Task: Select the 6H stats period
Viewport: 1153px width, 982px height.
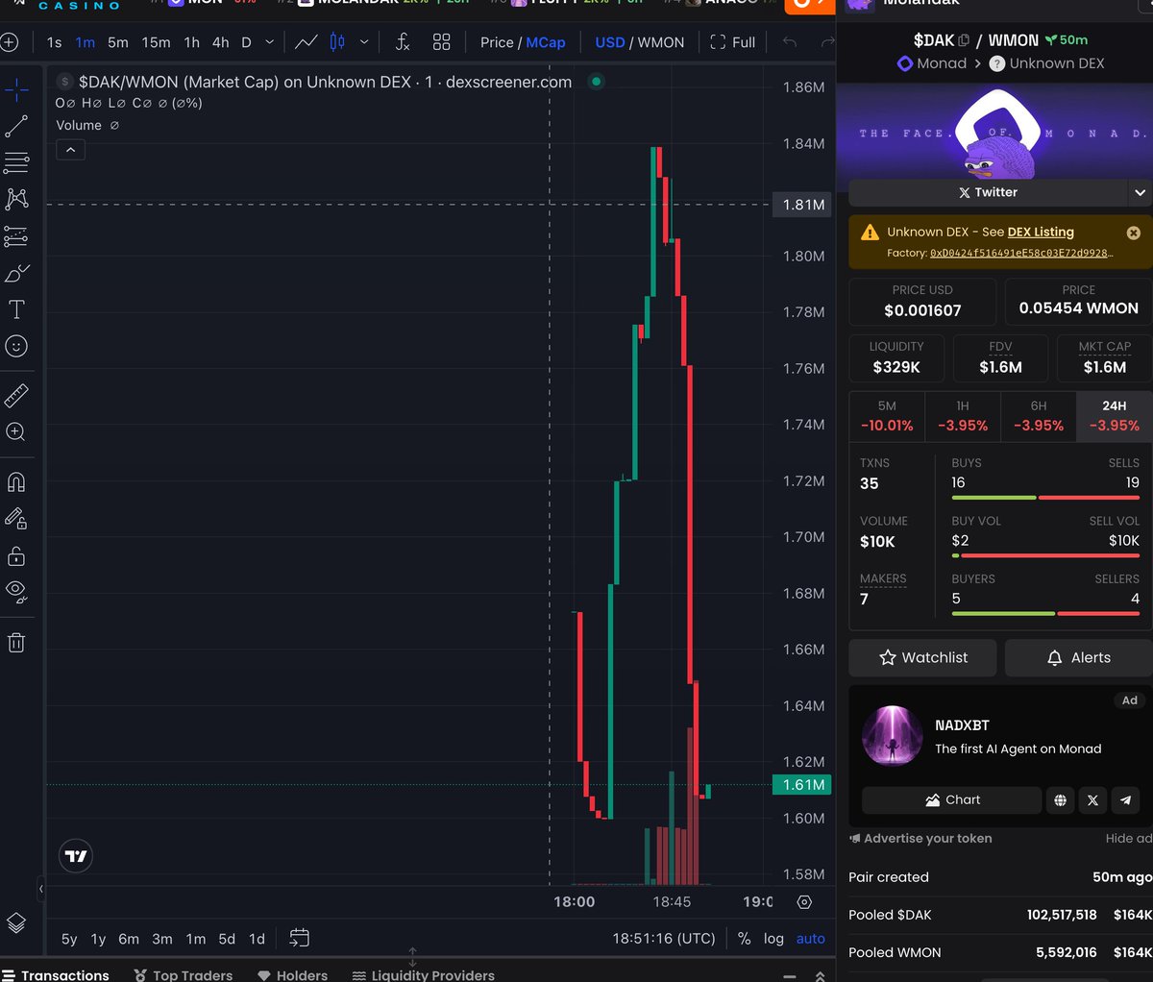Action: (1039, 416)
